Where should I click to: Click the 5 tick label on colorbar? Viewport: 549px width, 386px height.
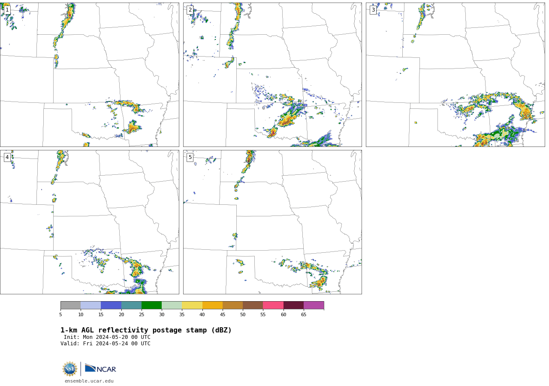(x=60, y=315)
